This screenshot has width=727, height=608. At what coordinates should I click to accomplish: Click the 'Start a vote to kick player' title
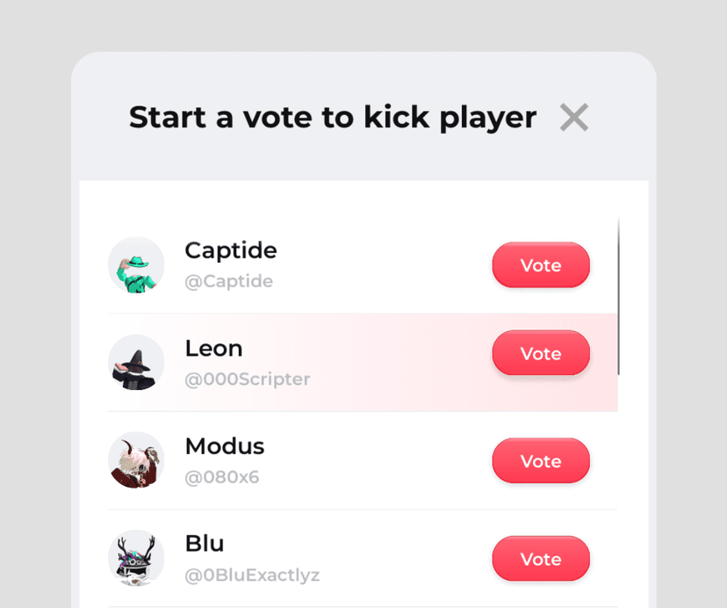(332, 118)
